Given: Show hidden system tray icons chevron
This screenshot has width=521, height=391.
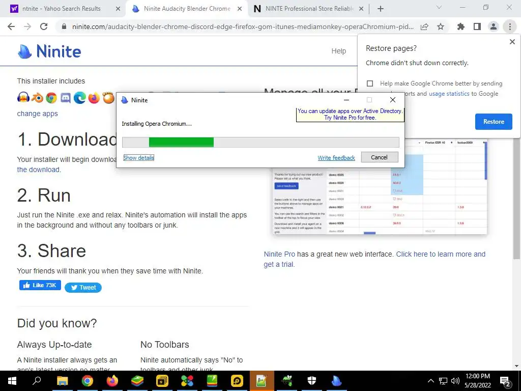Looking at the screenshot, I should 430,381.
